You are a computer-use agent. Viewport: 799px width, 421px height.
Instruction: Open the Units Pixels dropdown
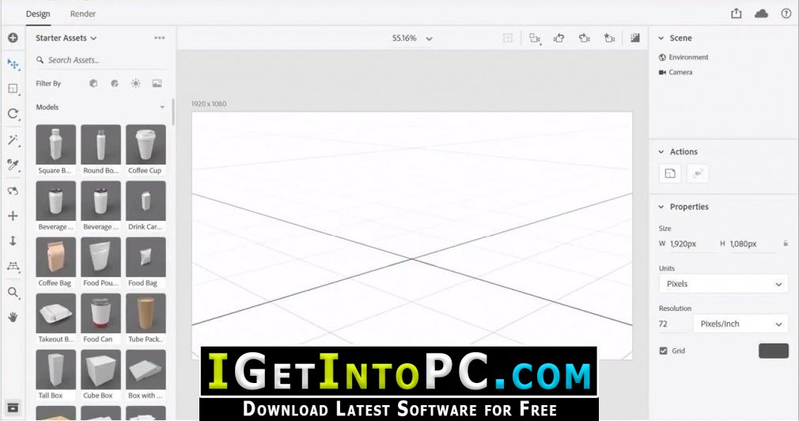pos(723,284)
